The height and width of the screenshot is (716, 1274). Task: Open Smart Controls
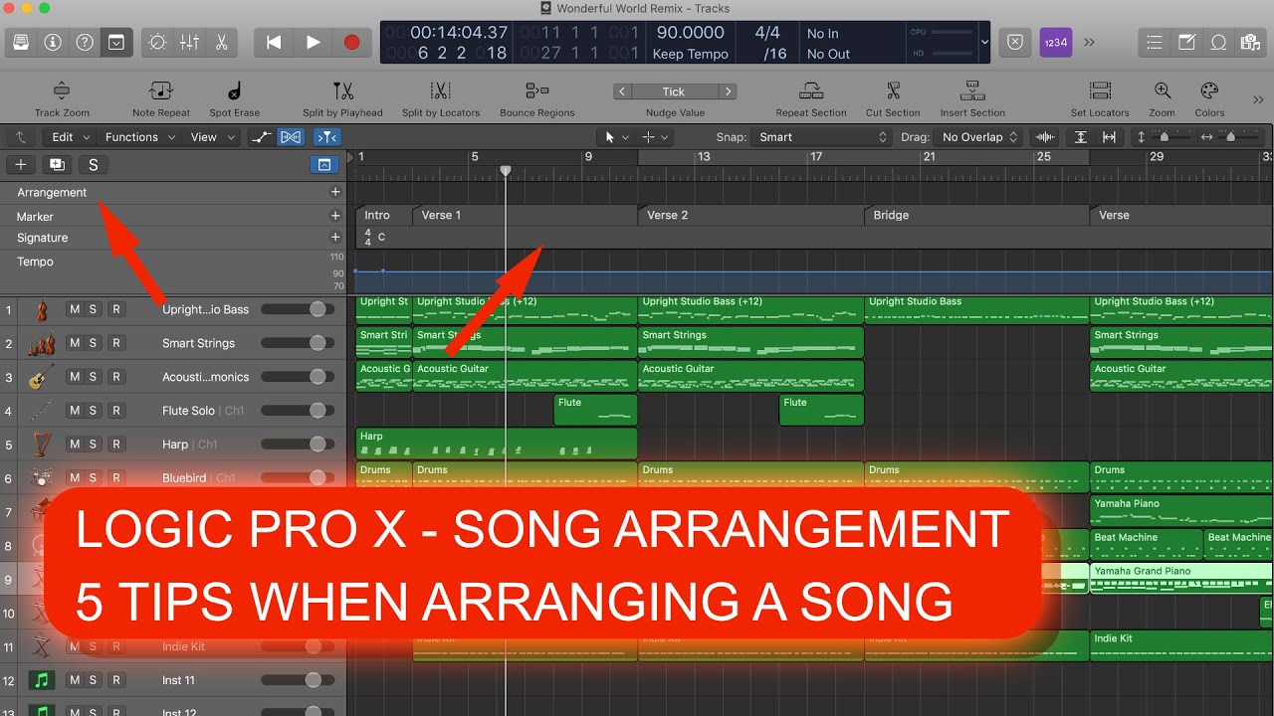point(157,43)
